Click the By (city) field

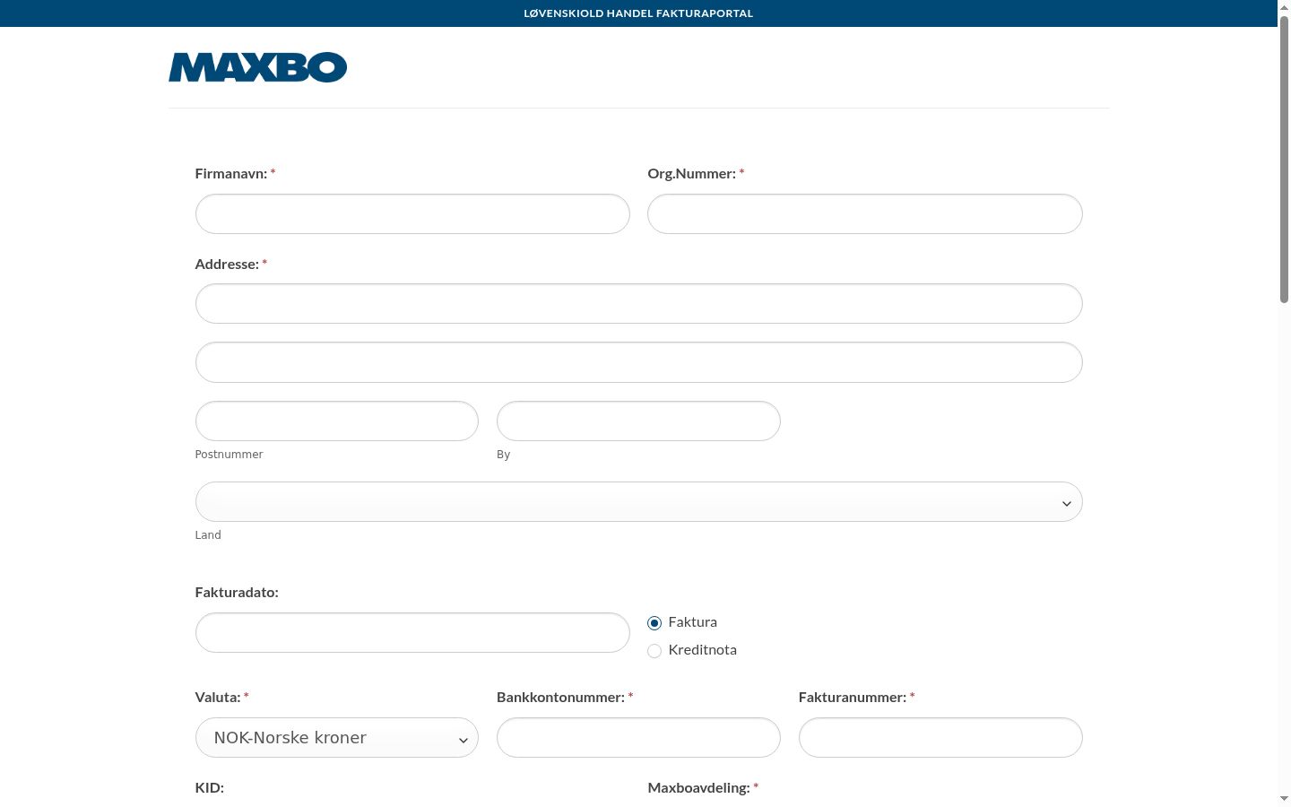[x=638, y=421]
